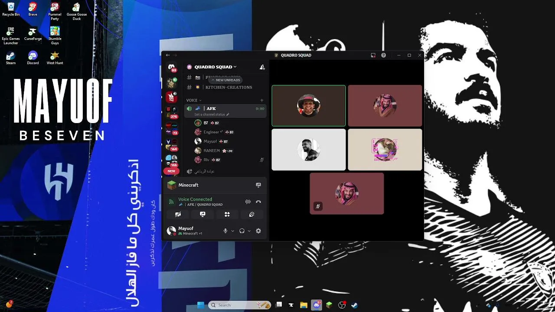Stream Minecraft via the screen share icon
This screenshot has width=555, height=312.
(x=258, y=185)
